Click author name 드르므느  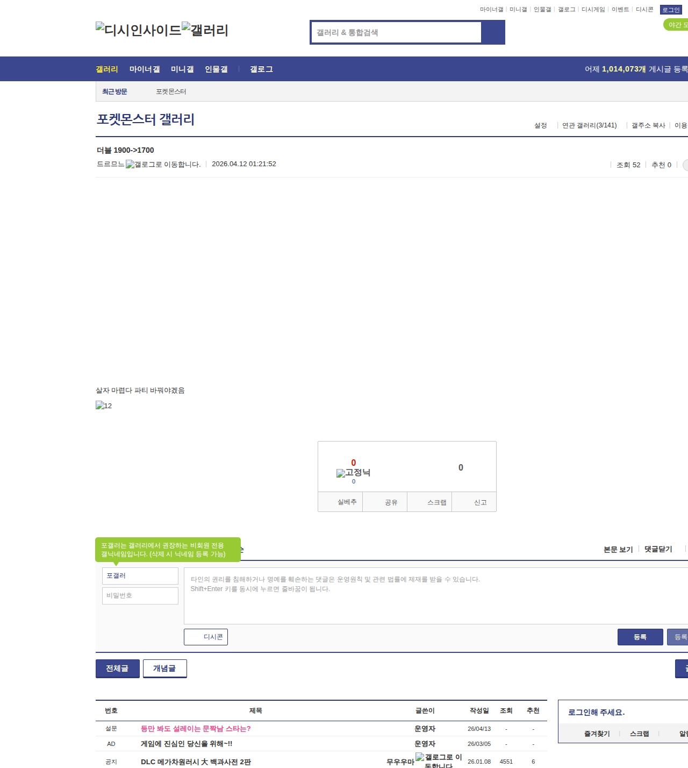coord(110,164)
